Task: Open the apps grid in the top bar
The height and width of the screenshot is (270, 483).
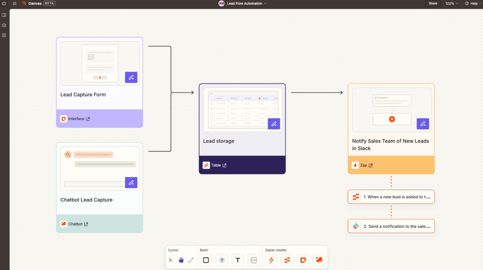Action: [14, 4]
